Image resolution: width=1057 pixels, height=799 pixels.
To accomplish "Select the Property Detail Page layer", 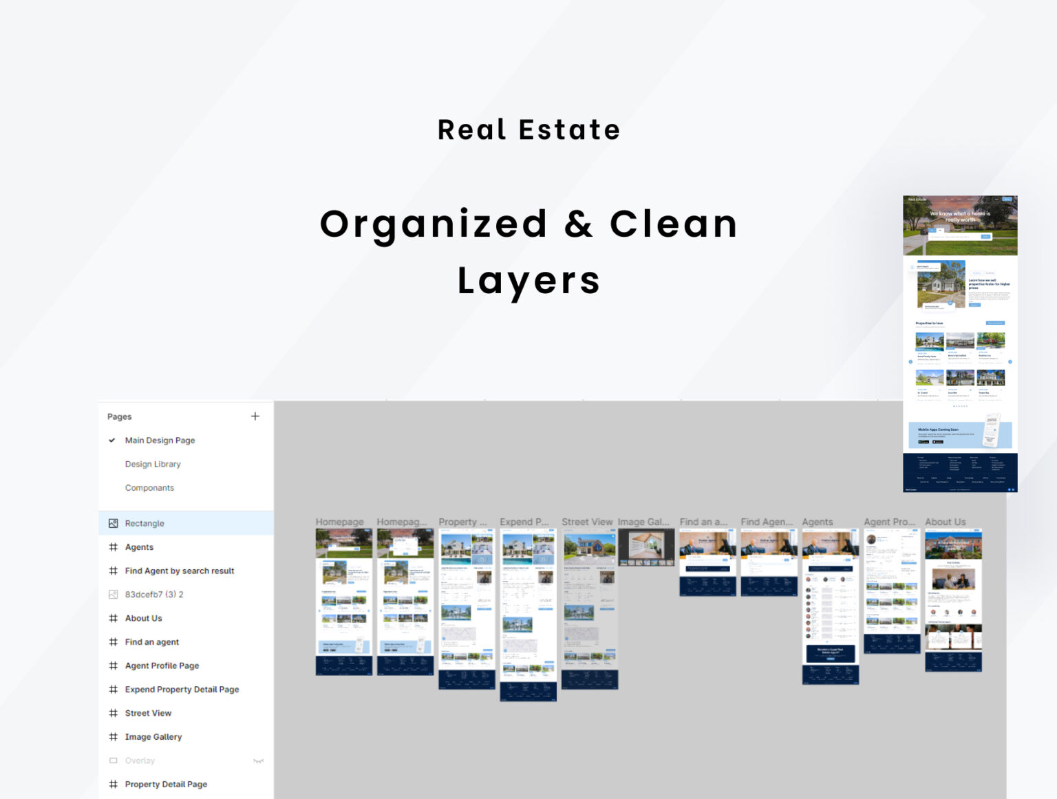I will coord(166,785).
